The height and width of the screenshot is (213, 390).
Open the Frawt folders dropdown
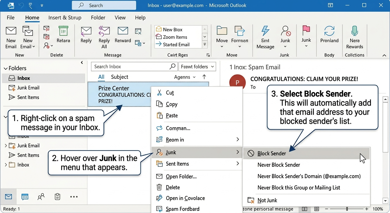[x=197, y=67]
